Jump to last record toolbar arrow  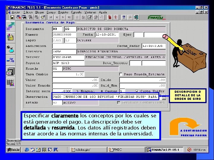click(69, 17)
